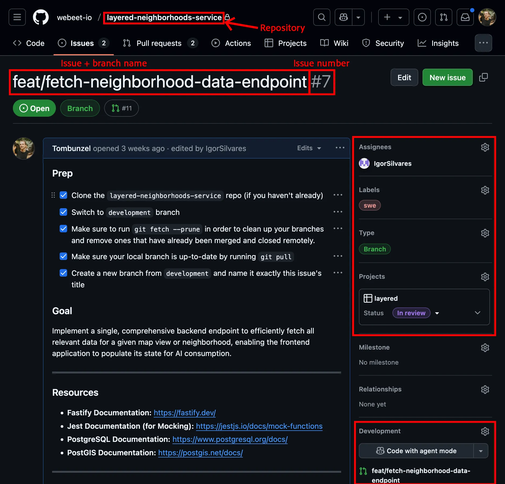
Task: Open the GitHub global search icon
Action: coord(322,17)
